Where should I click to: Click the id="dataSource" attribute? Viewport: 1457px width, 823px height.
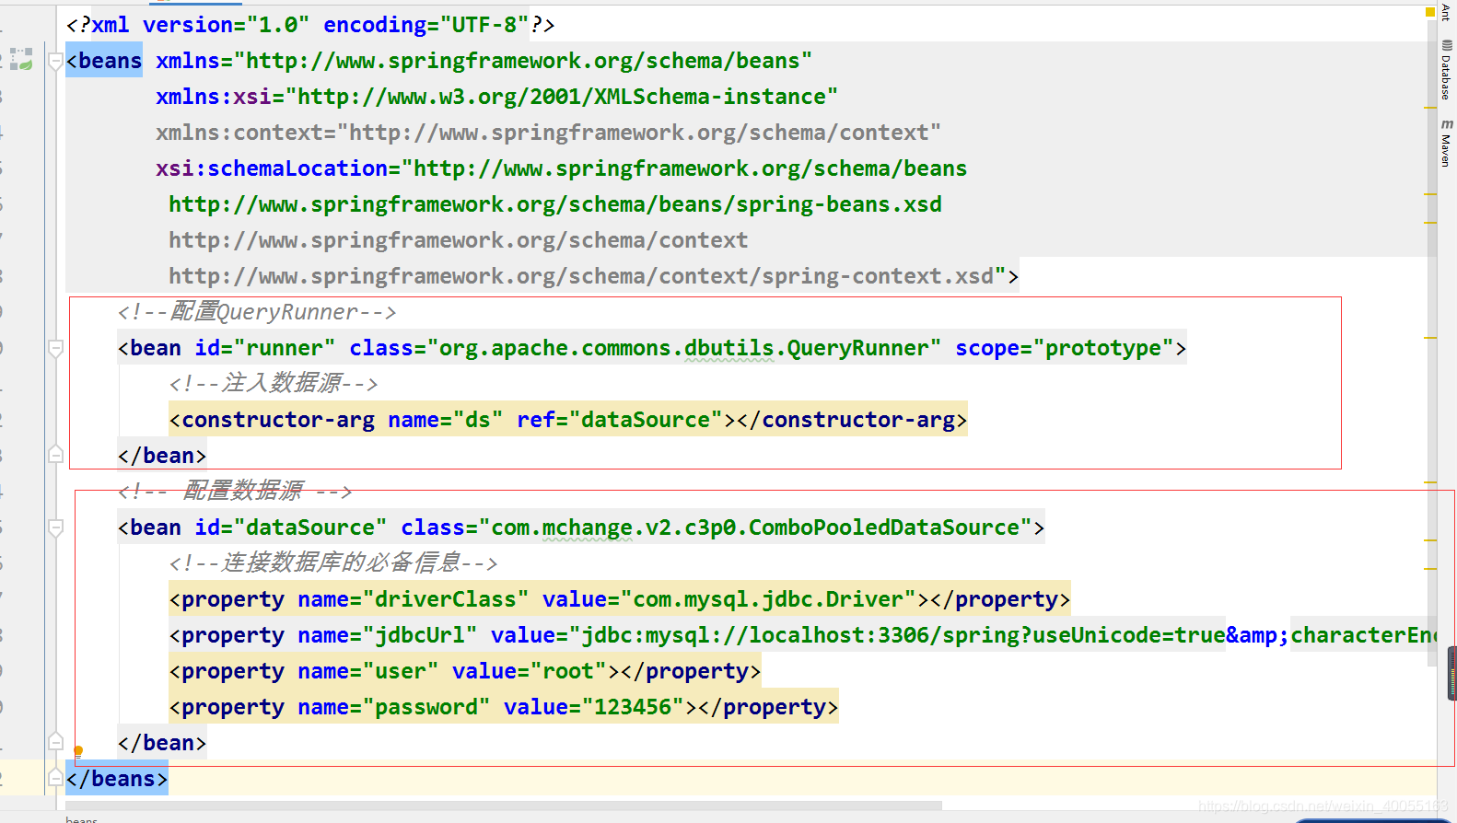[290, 527]
